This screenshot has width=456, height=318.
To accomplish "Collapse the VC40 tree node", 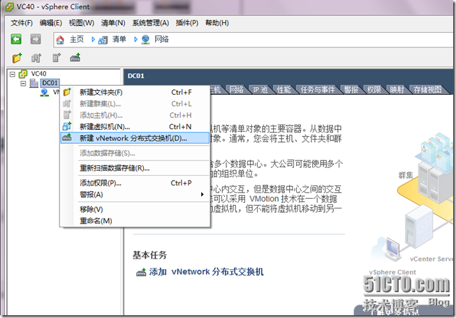I will [x=12, y=75].
